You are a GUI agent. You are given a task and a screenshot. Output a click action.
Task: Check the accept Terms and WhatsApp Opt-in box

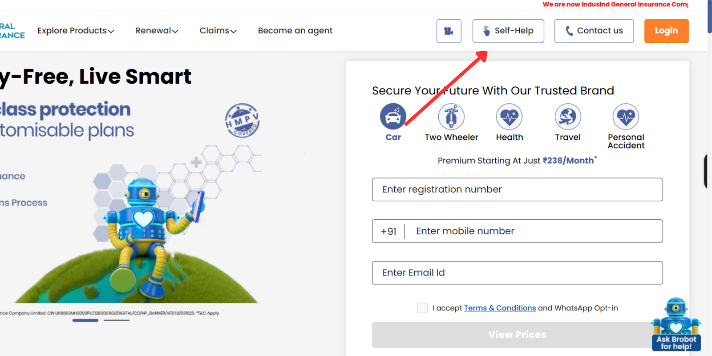422,307
